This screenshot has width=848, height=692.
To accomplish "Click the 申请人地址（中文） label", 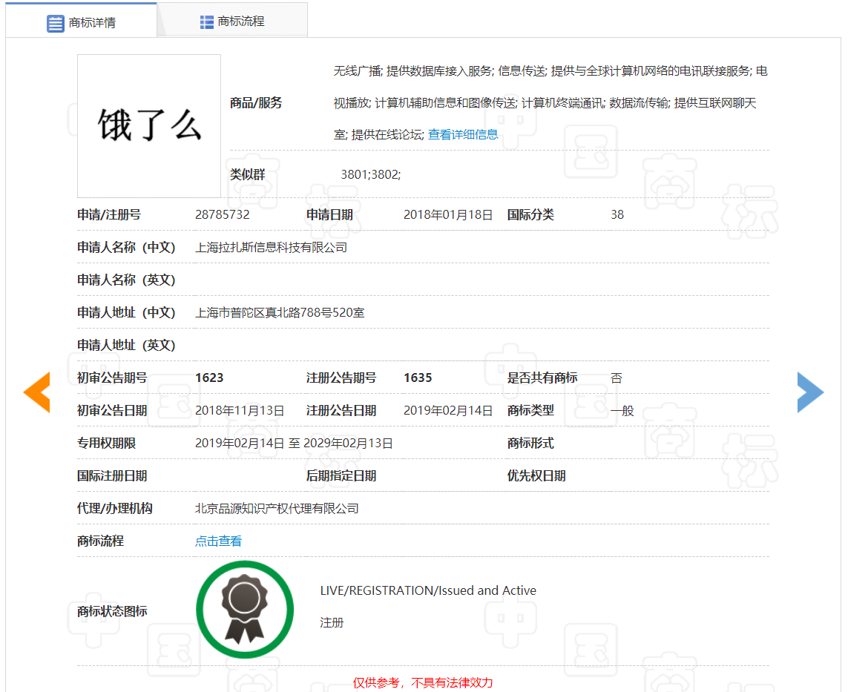I will coord(126,312).
